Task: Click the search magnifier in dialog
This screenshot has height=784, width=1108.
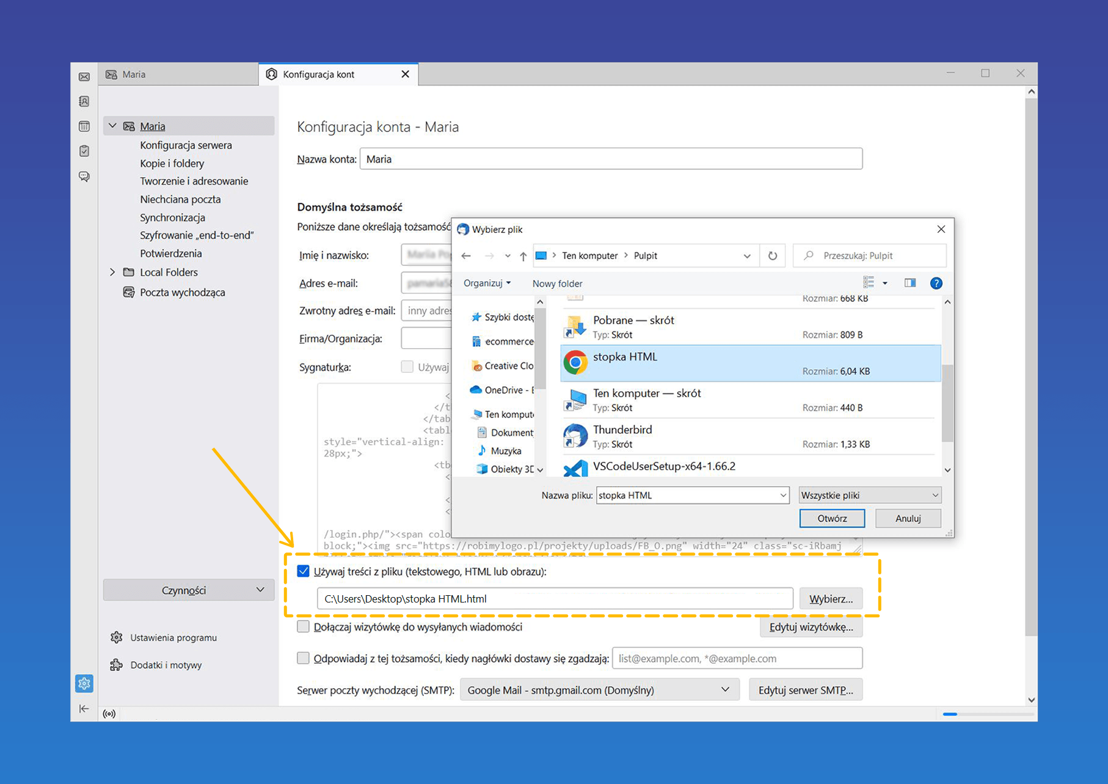Action: (809, 255)
